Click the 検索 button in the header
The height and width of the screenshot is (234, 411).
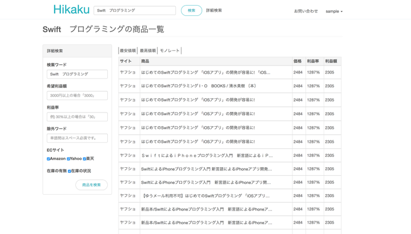click(x=191, y=10)
